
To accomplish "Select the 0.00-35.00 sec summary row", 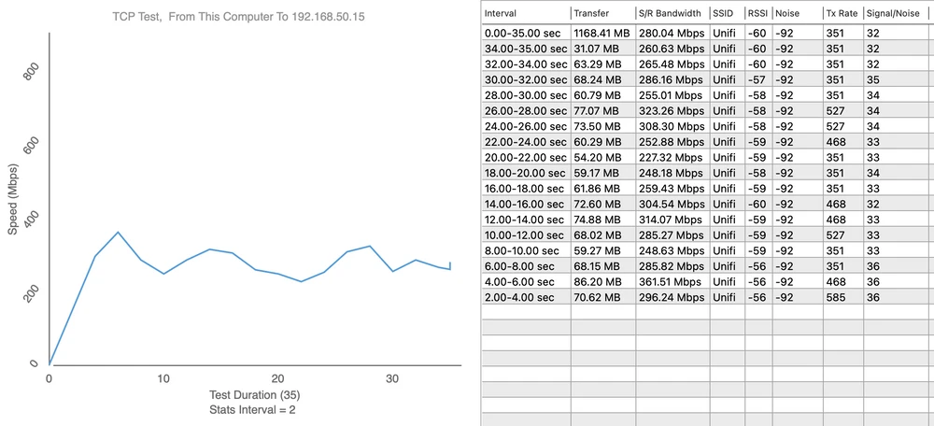I will 524,33.
